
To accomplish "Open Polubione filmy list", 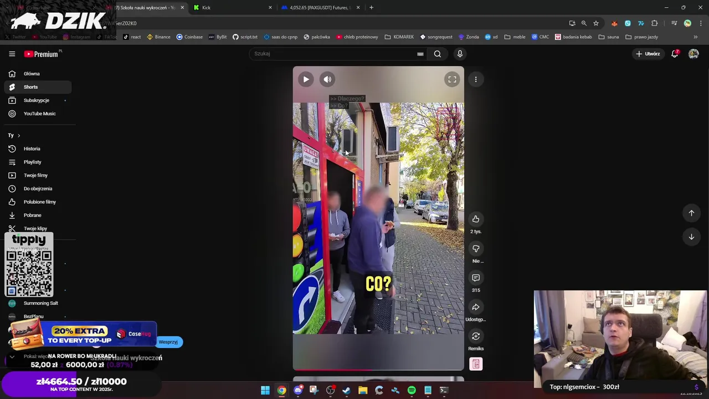I will 38,202.
